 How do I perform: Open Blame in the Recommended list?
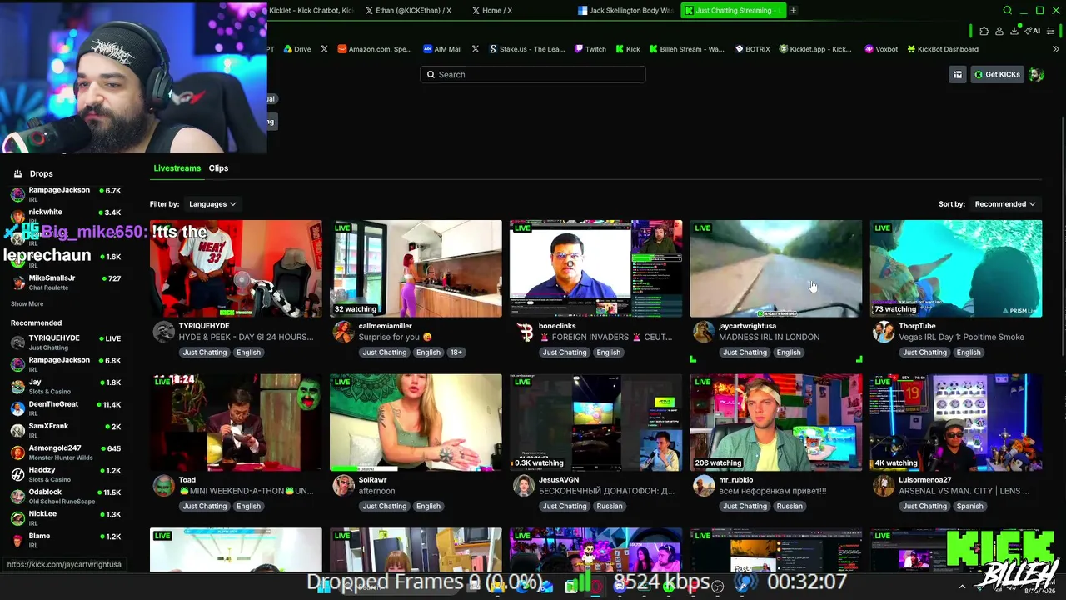66,540
